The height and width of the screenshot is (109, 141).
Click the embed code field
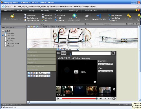105,64
